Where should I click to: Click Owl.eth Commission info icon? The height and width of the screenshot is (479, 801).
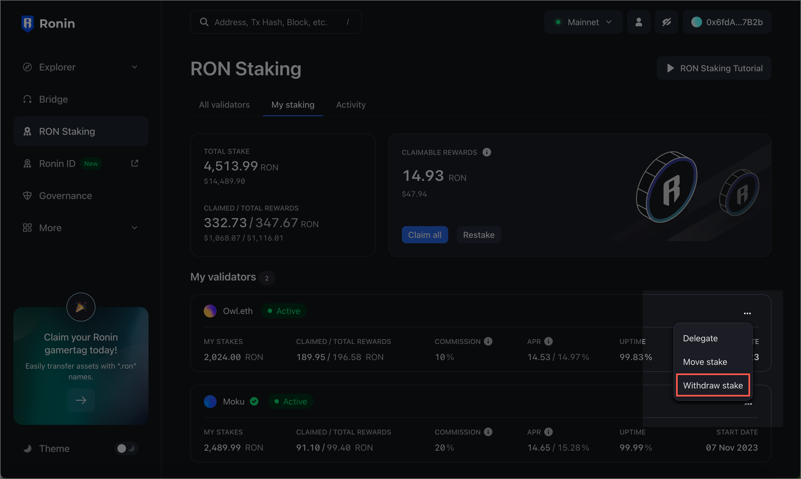pyautogui.click(x=488, y=341)
